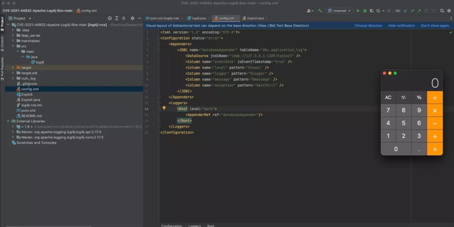Click the Git commit checkmark icon
Screen dimensions: 454x227
[x=412, y=11]
